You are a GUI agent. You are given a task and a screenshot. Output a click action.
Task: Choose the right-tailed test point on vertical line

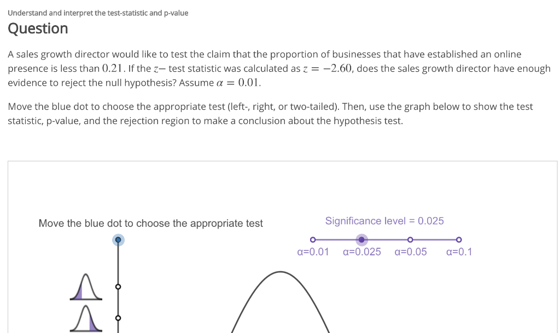[x=118, y=318]
